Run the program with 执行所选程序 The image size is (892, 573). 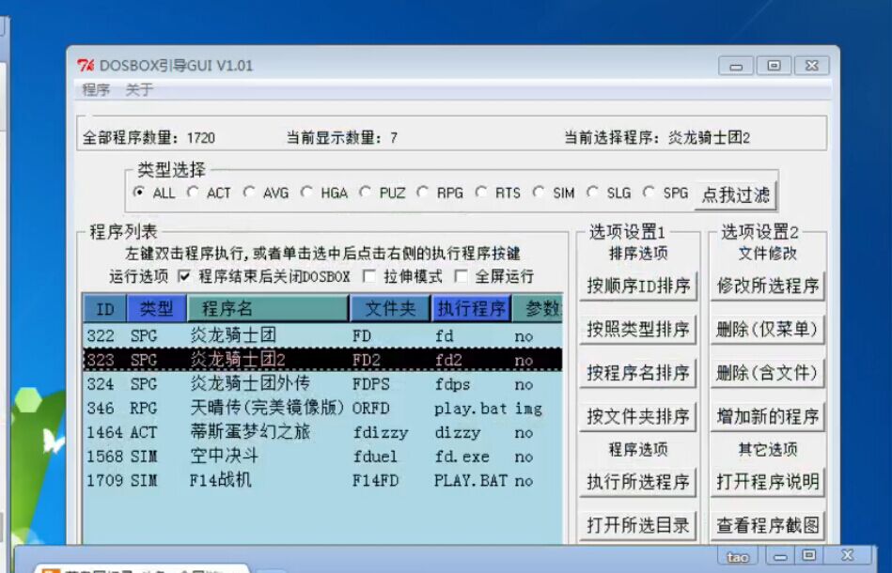click(x=638, y=482)
